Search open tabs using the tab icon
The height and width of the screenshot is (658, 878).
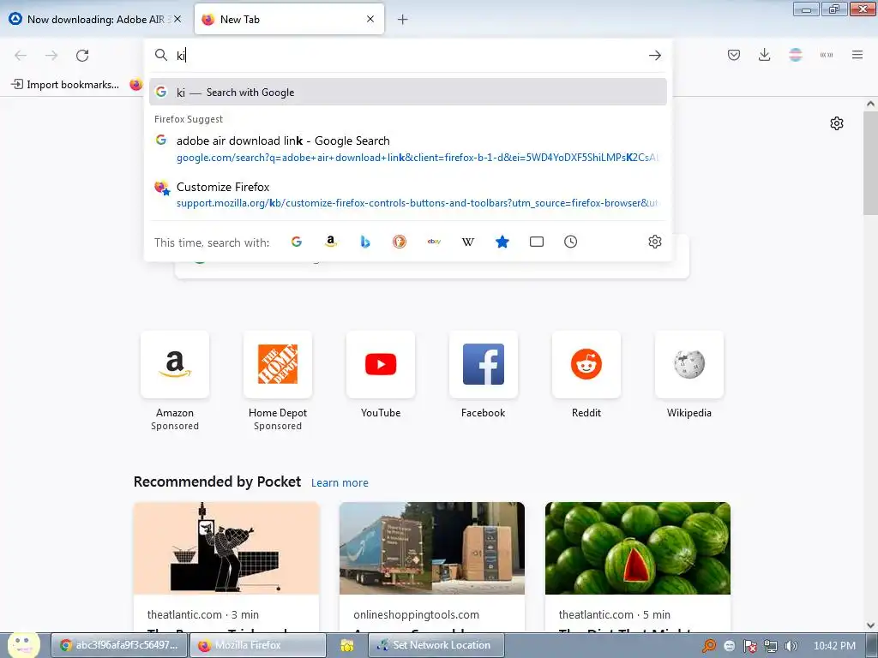pyautogui.click(x=537, y=242)
